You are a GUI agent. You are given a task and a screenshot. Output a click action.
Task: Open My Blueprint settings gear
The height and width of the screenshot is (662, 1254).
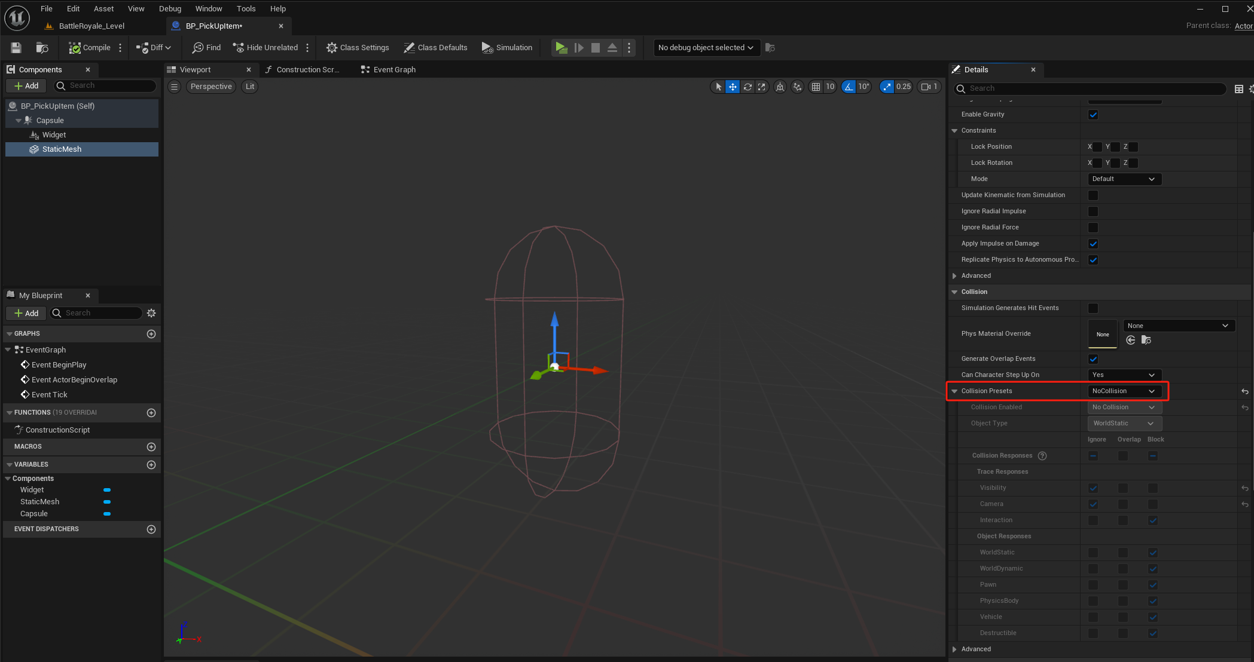tap(151, 313)
